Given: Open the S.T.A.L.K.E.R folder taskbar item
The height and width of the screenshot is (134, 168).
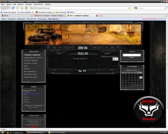Looking at the screenshot, I should click(58, 132).
